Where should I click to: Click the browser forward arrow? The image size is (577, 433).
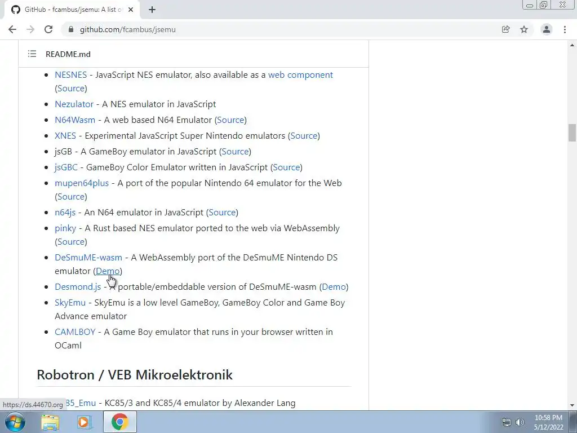click(30, 29)
